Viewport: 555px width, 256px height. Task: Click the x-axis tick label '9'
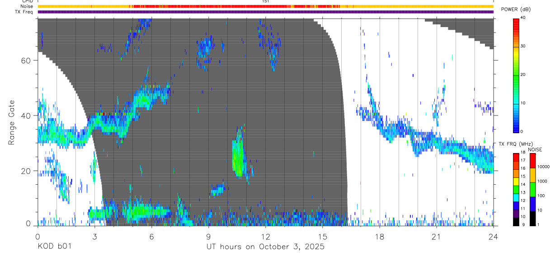[x=208, y=236]
